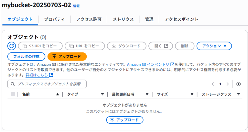Switch to アクセス許可 tab
Viewport: 248px width, 132px height.
tap(89, 19)
